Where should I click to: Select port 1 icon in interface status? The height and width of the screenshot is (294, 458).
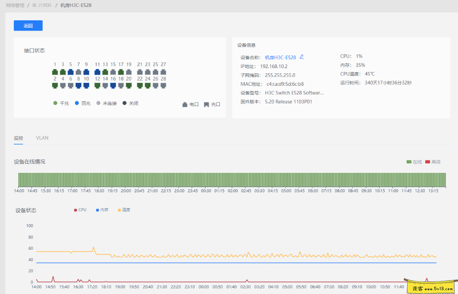pos(55,72)
